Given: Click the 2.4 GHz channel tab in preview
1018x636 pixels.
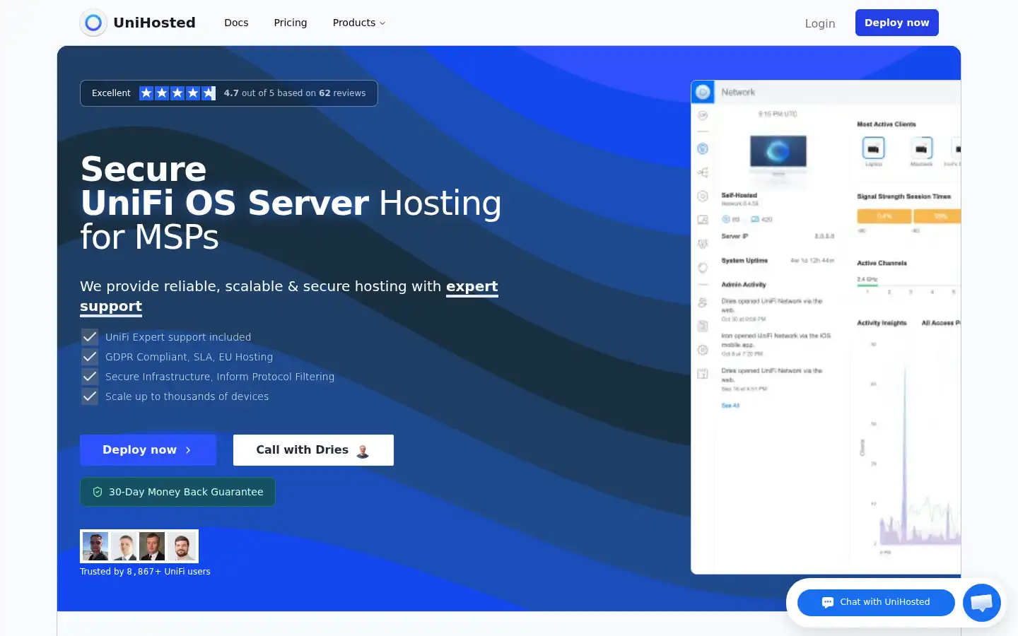Looking at the screenshot, I should (x=867, y=280).
